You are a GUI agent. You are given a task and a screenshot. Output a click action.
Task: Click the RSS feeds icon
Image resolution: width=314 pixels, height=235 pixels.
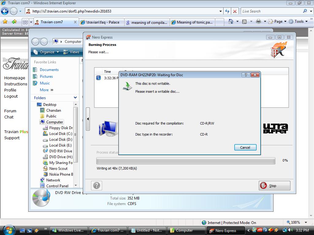point(244,22)
